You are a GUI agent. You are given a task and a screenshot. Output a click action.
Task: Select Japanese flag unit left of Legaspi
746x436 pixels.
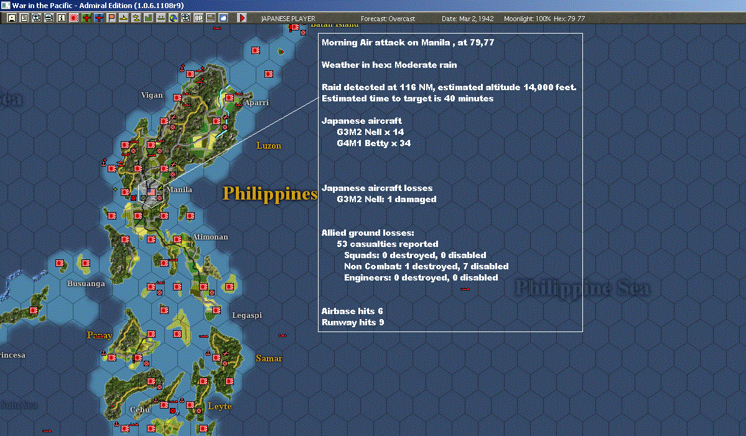[217, 310]
